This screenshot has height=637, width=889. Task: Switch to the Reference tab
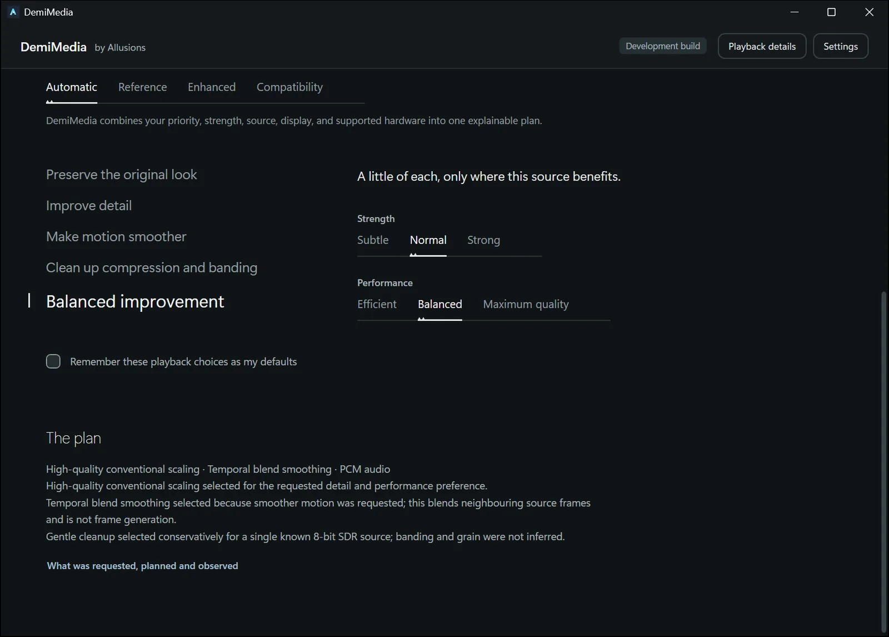click(x=142, y=87)
